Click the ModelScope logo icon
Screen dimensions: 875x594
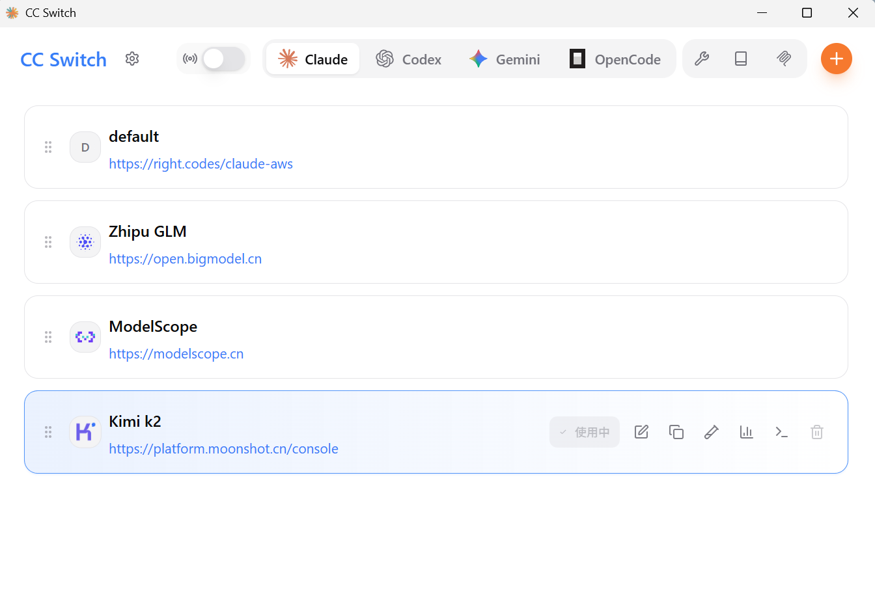point(85,337)
